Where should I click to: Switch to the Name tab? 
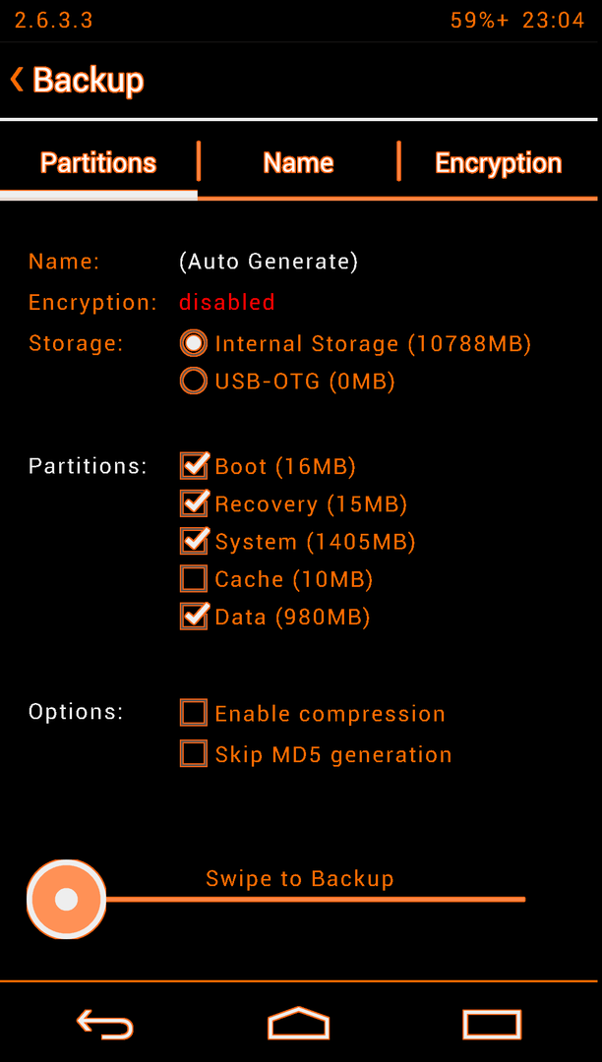[x=298, y=163]
